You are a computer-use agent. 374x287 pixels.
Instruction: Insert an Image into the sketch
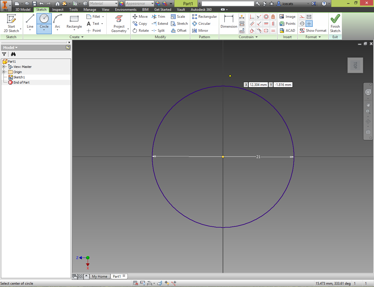tap(287, 17)
